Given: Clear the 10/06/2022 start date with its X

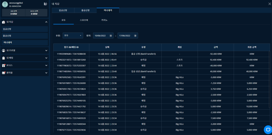Looking at the screenshot, I should [111, 36].
